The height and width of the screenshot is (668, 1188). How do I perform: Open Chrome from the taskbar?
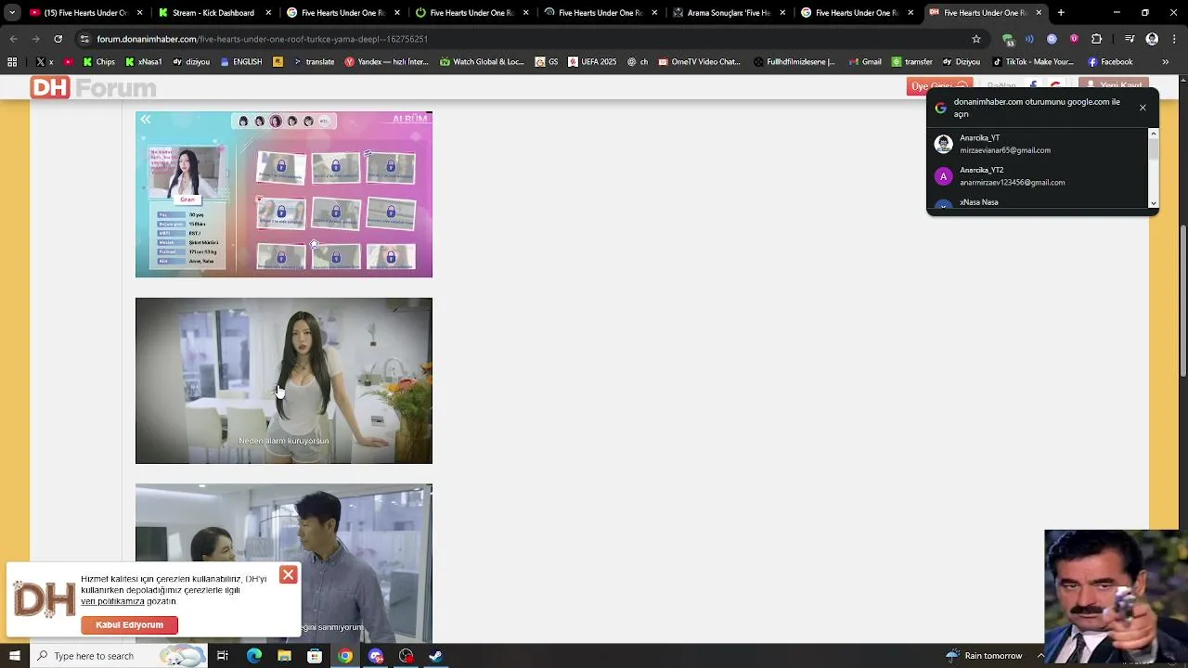coord(345,656)
